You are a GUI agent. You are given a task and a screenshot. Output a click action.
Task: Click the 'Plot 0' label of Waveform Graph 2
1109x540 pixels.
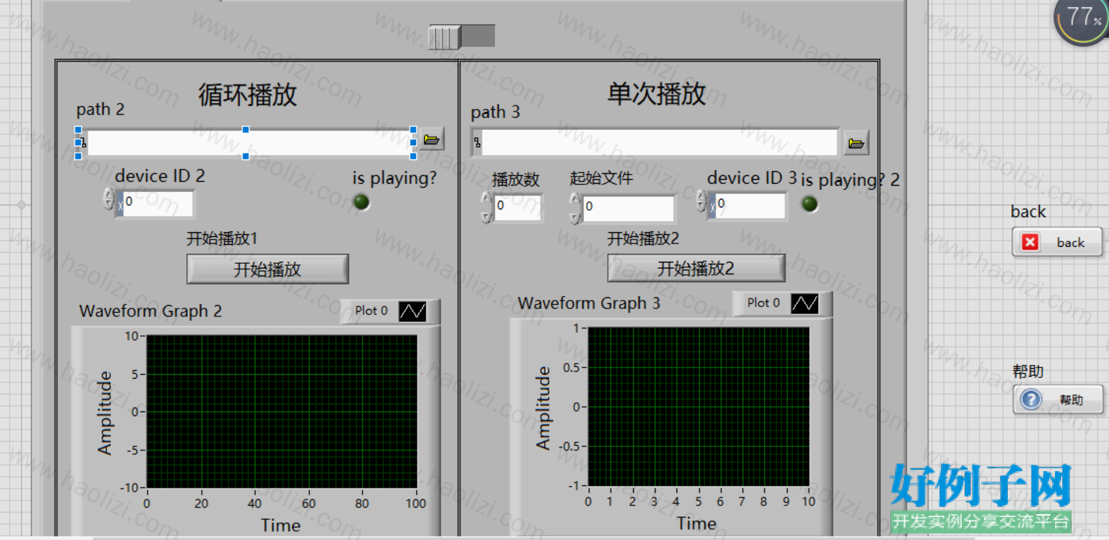tap(371, 310)
